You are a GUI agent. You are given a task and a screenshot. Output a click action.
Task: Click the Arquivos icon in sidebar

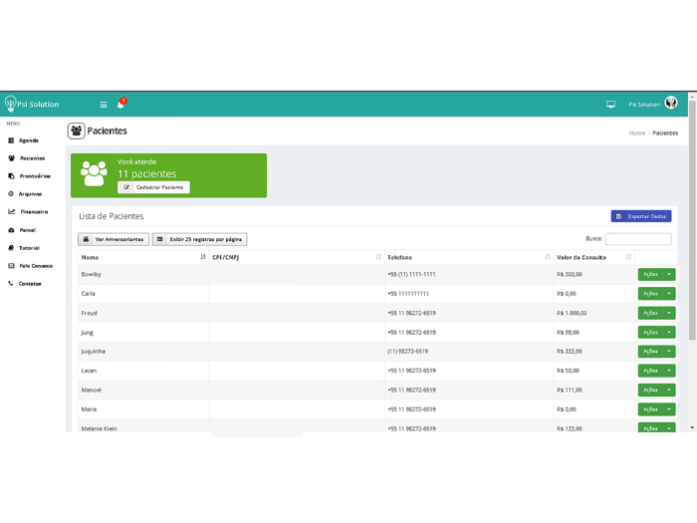(11, 194)
